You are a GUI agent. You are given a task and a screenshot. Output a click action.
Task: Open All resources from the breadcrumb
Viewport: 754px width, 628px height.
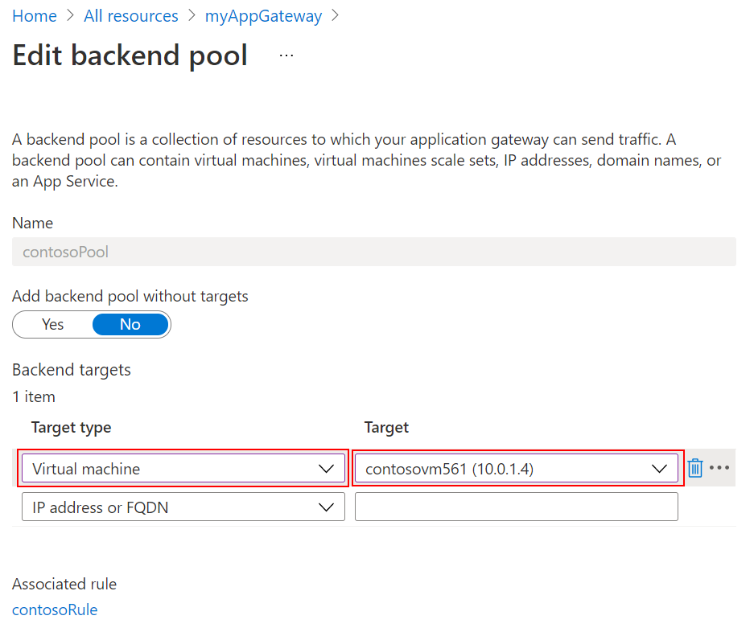pyautogui.click(x=130, y=15)
